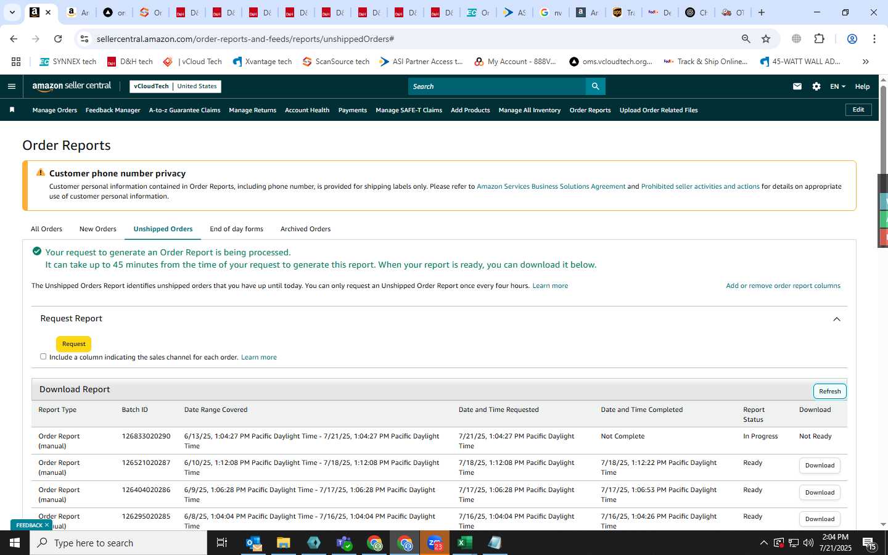The width and height of the screenshot is (888, 555).
Task: Tick the sales channel column checkbox
Action: (43, 356)
